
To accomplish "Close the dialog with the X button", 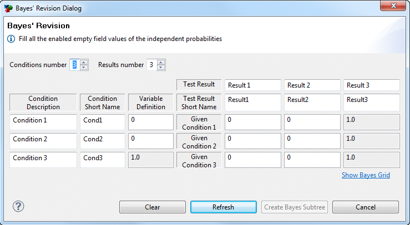I will pos(393,6).
